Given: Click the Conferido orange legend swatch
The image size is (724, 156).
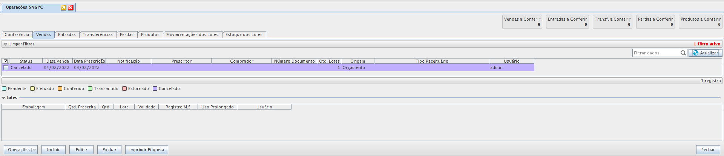Looking at the screenshot, I should (60, 89).
